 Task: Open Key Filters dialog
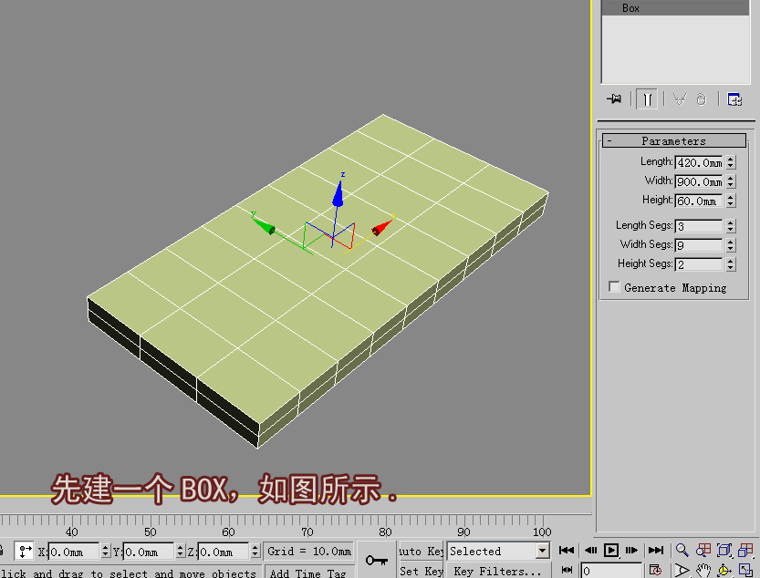tap(498, 572)
